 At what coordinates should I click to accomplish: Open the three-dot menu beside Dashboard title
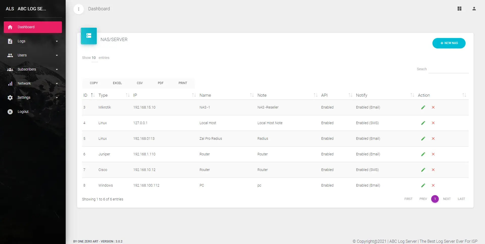[x=79, y=9]
